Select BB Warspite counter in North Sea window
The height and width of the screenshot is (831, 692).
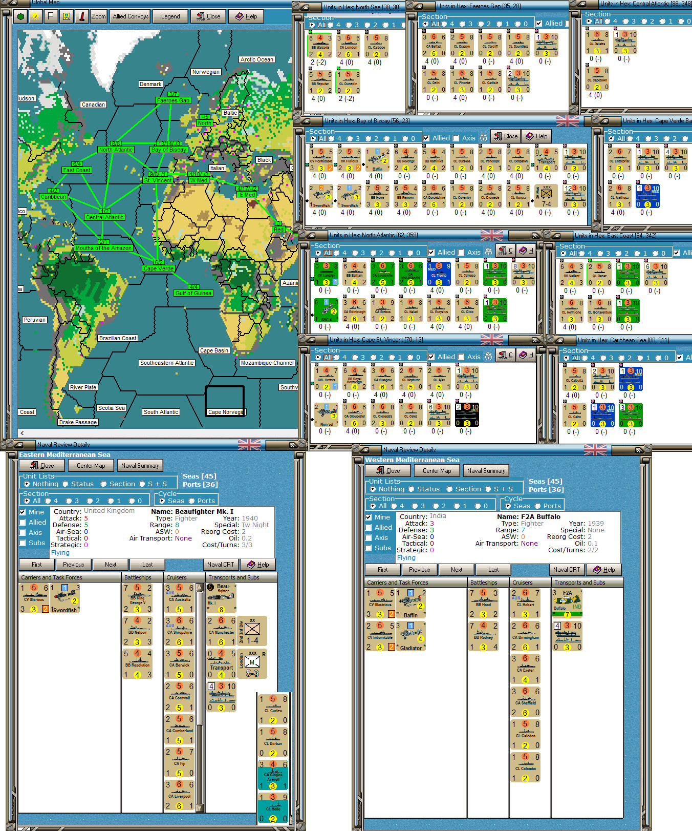pos(320,46)
